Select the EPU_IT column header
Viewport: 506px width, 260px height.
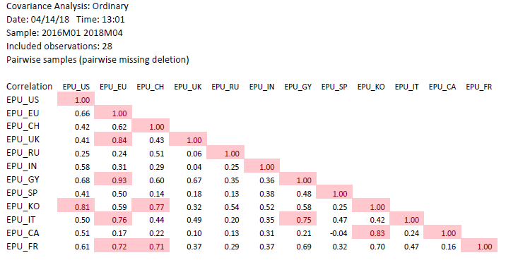406,87
